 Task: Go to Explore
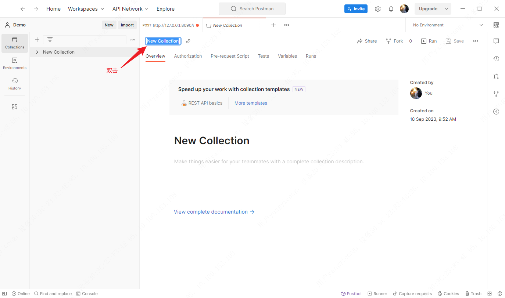click(x=165, y=9)
